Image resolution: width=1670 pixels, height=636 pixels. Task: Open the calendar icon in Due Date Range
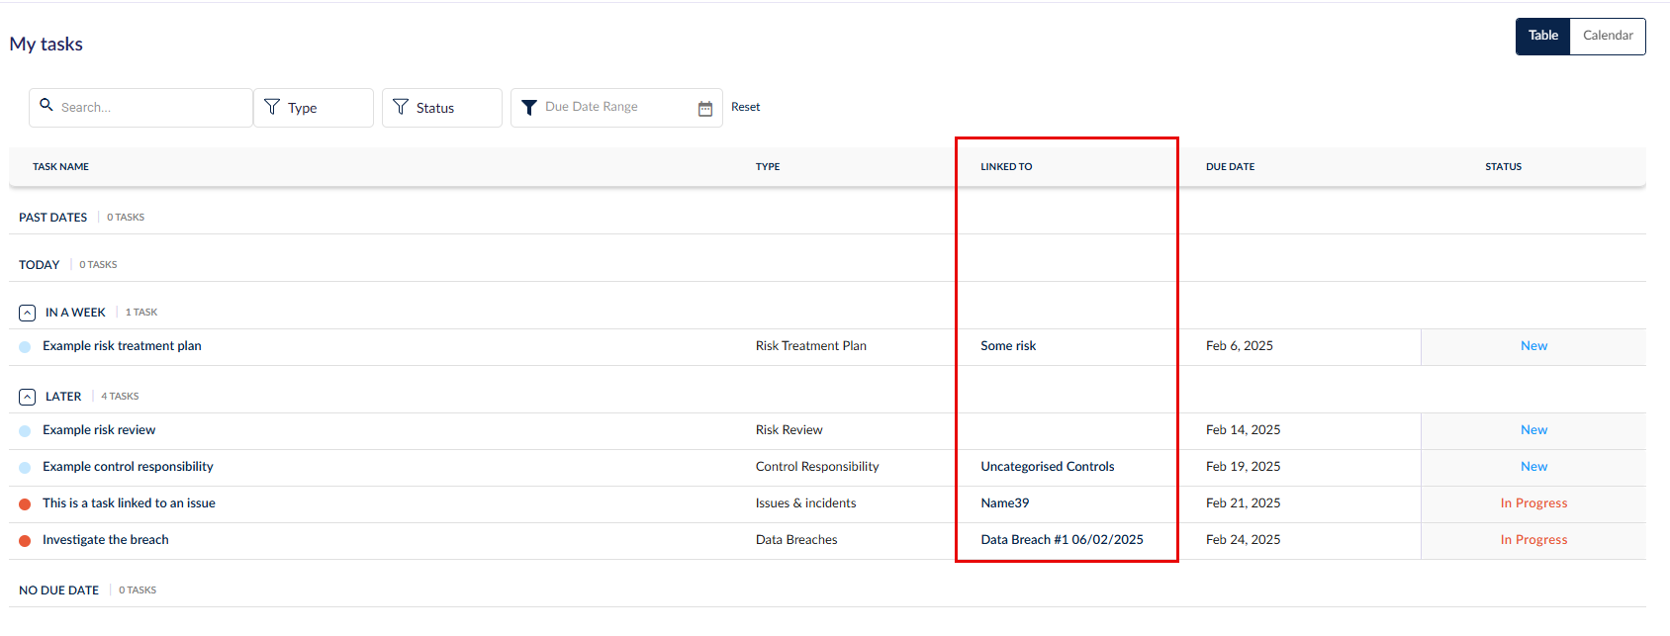pos(705,109)
